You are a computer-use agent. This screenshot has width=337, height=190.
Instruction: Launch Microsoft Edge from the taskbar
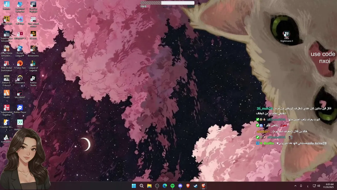pos(165,186)
